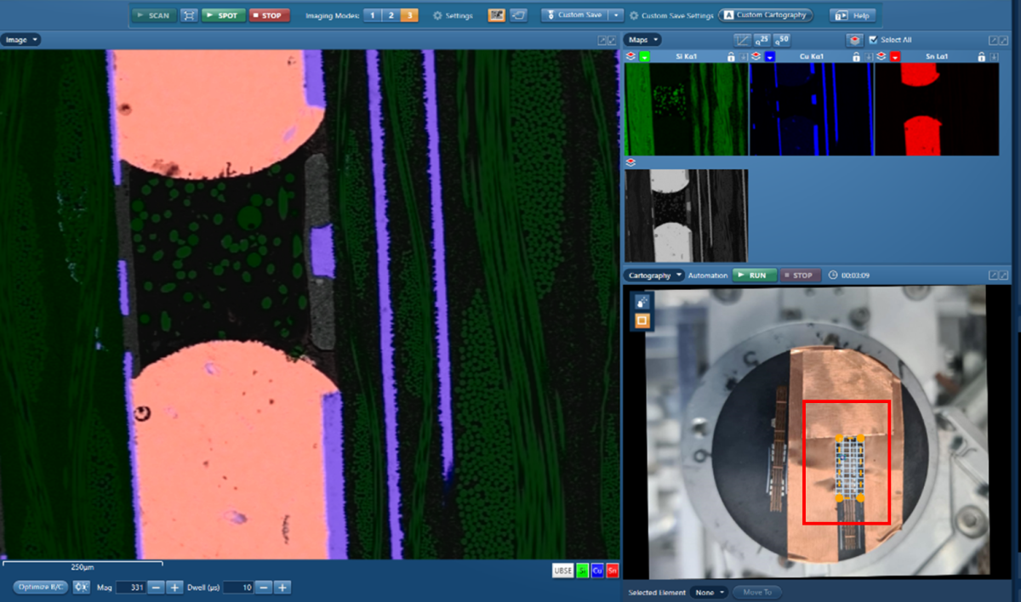Click the Q50 quantification icon in Maps

coord(781,40)
